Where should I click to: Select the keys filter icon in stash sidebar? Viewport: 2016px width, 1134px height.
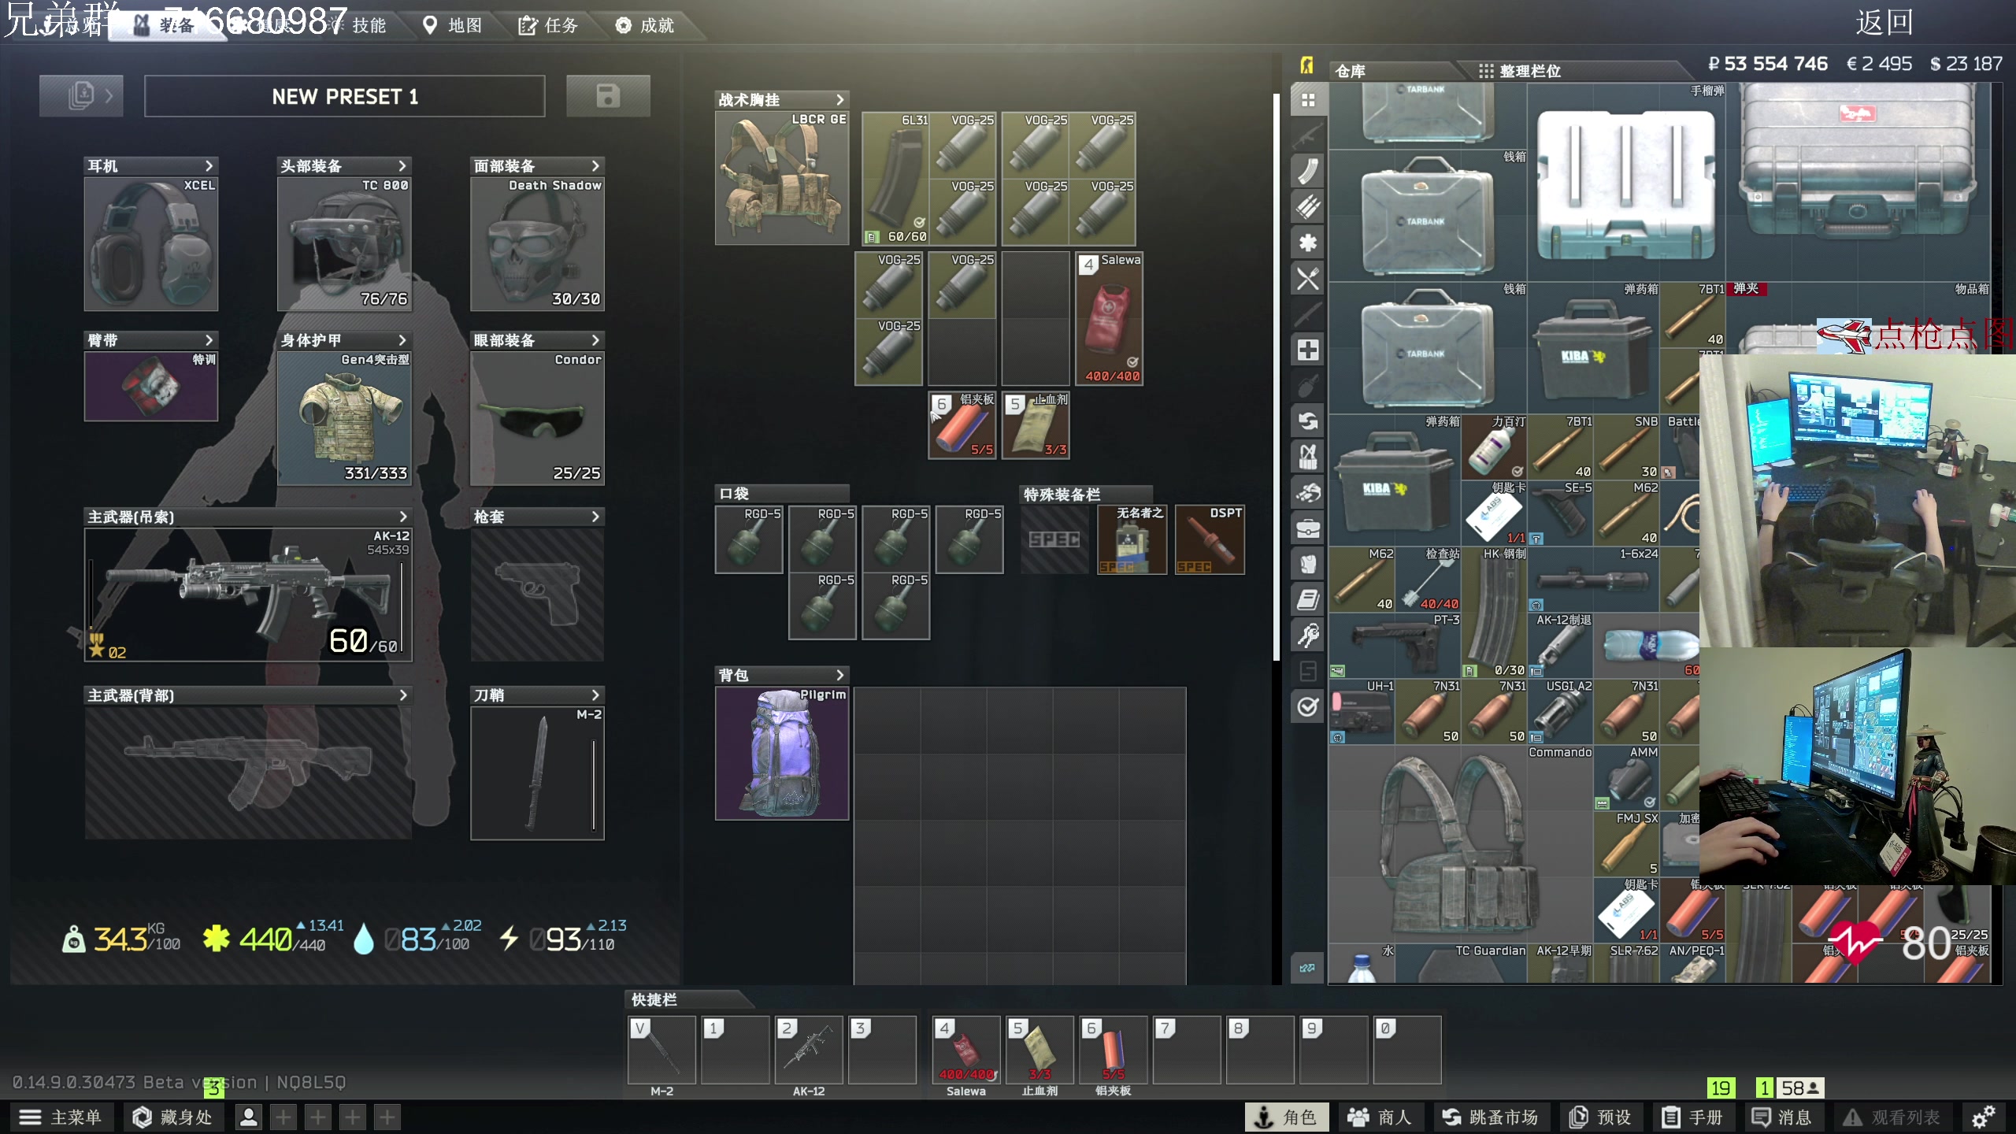pos(1308,636)
